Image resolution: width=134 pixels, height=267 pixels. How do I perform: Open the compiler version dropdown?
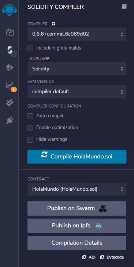tap(77, 34)
